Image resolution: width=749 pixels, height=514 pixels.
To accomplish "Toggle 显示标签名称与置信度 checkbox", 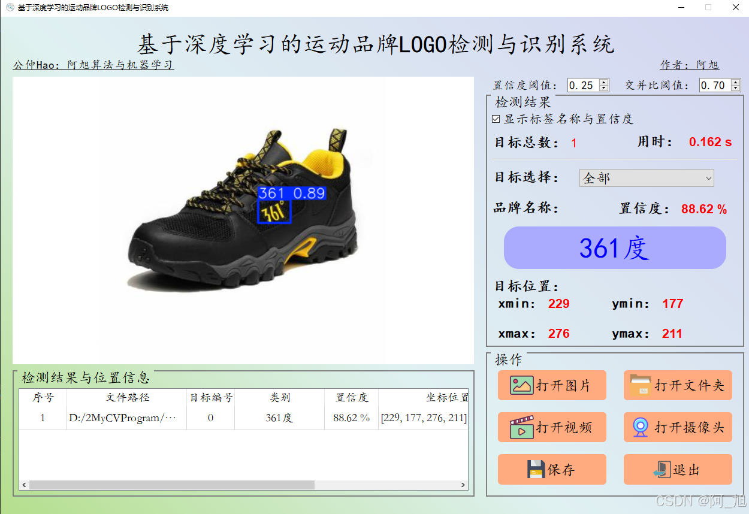I will (x=496, y=119).
